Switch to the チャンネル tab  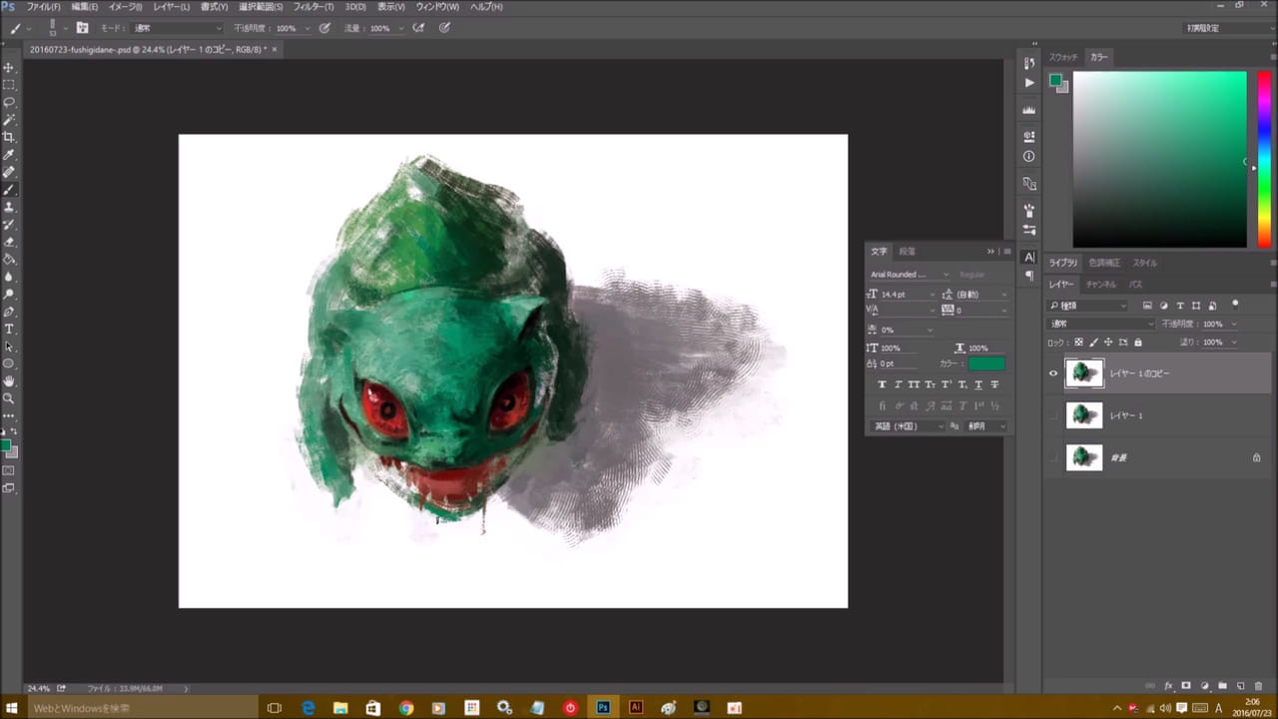(x=1100, y=285)
